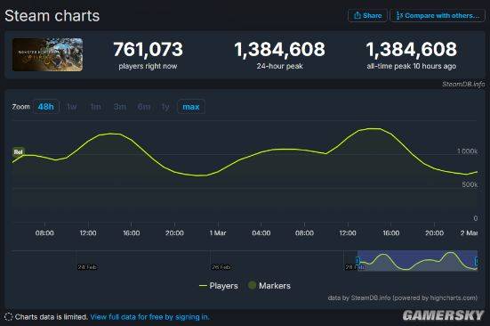The height and width of the screenshot is (326, 490).
Task: Click the Monster Hunter game thumbnail
Action: click(47, 54)
